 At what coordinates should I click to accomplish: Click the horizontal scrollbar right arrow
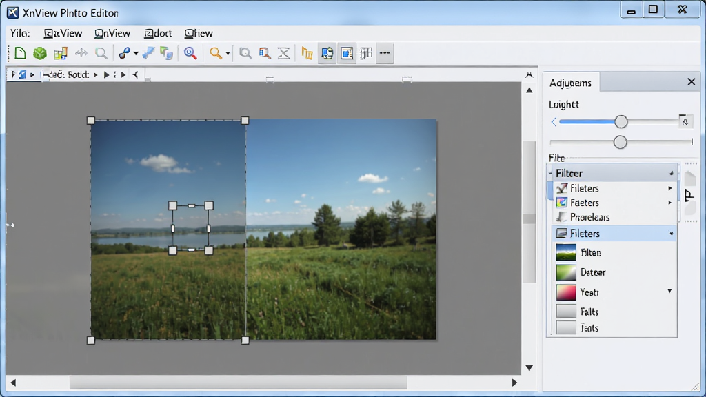click(514, 383)
